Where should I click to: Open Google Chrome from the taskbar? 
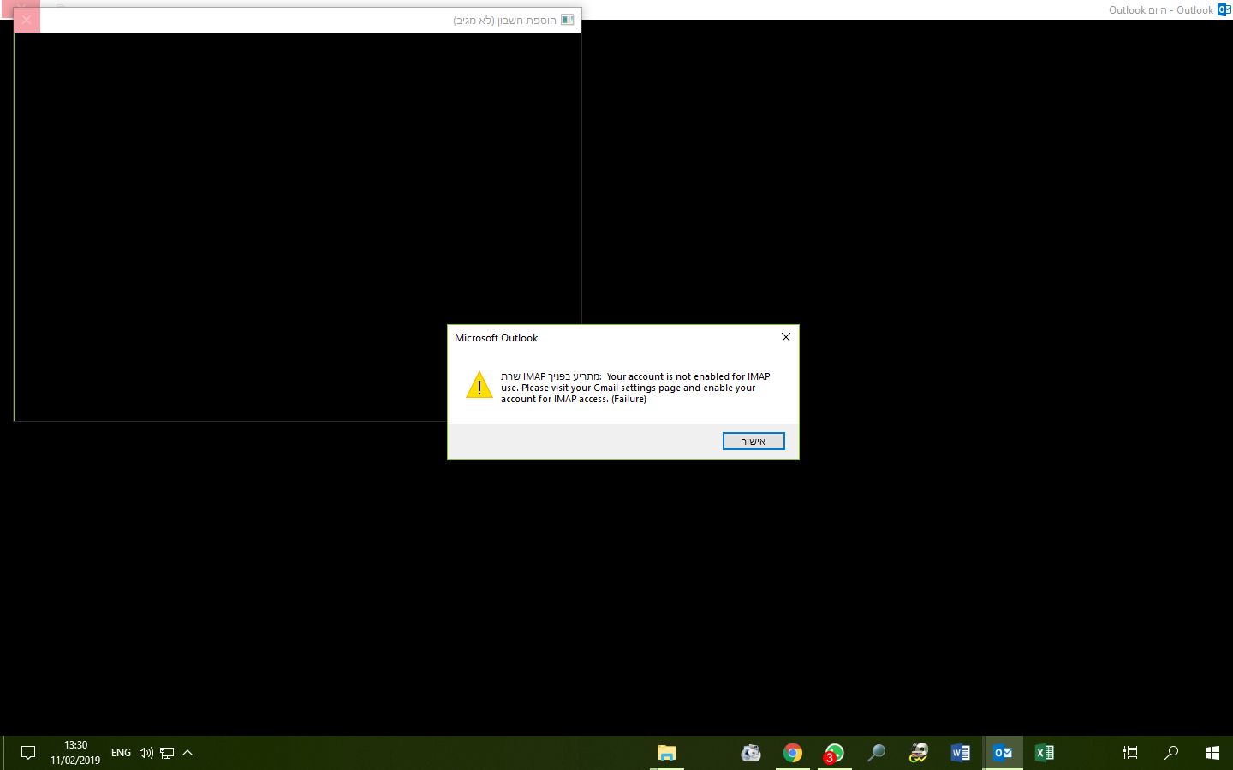(x=793, y=753)
